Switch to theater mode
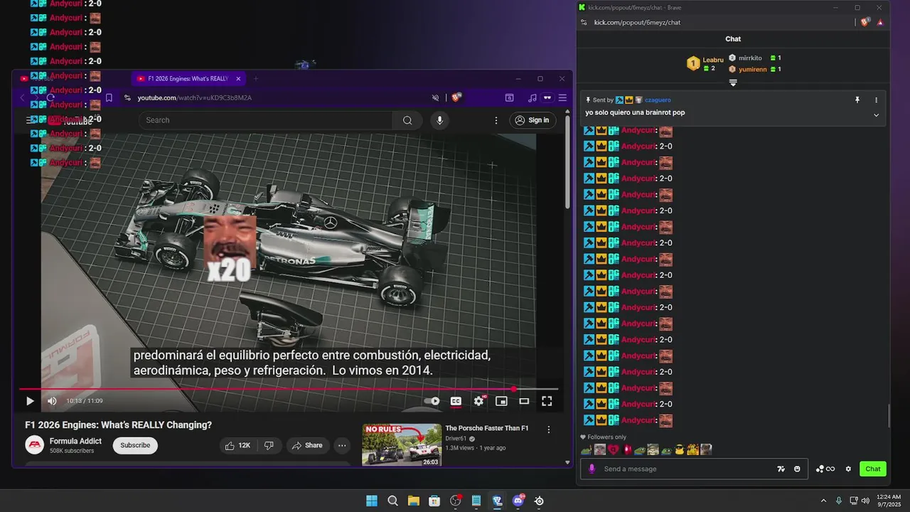 click(x=524, y=401)
